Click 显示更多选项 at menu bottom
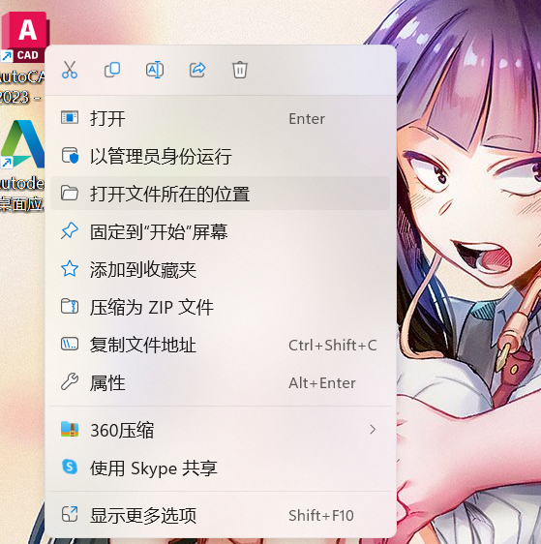The image size is (541, 544). coord(221,515)
